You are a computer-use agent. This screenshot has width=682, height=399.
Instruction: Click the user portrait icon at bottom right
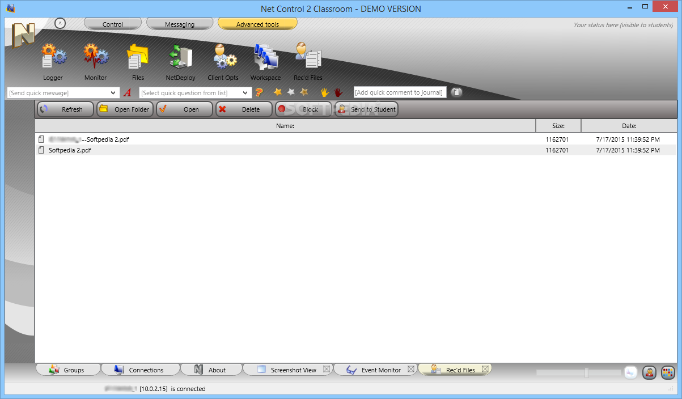tap(649, 372)
